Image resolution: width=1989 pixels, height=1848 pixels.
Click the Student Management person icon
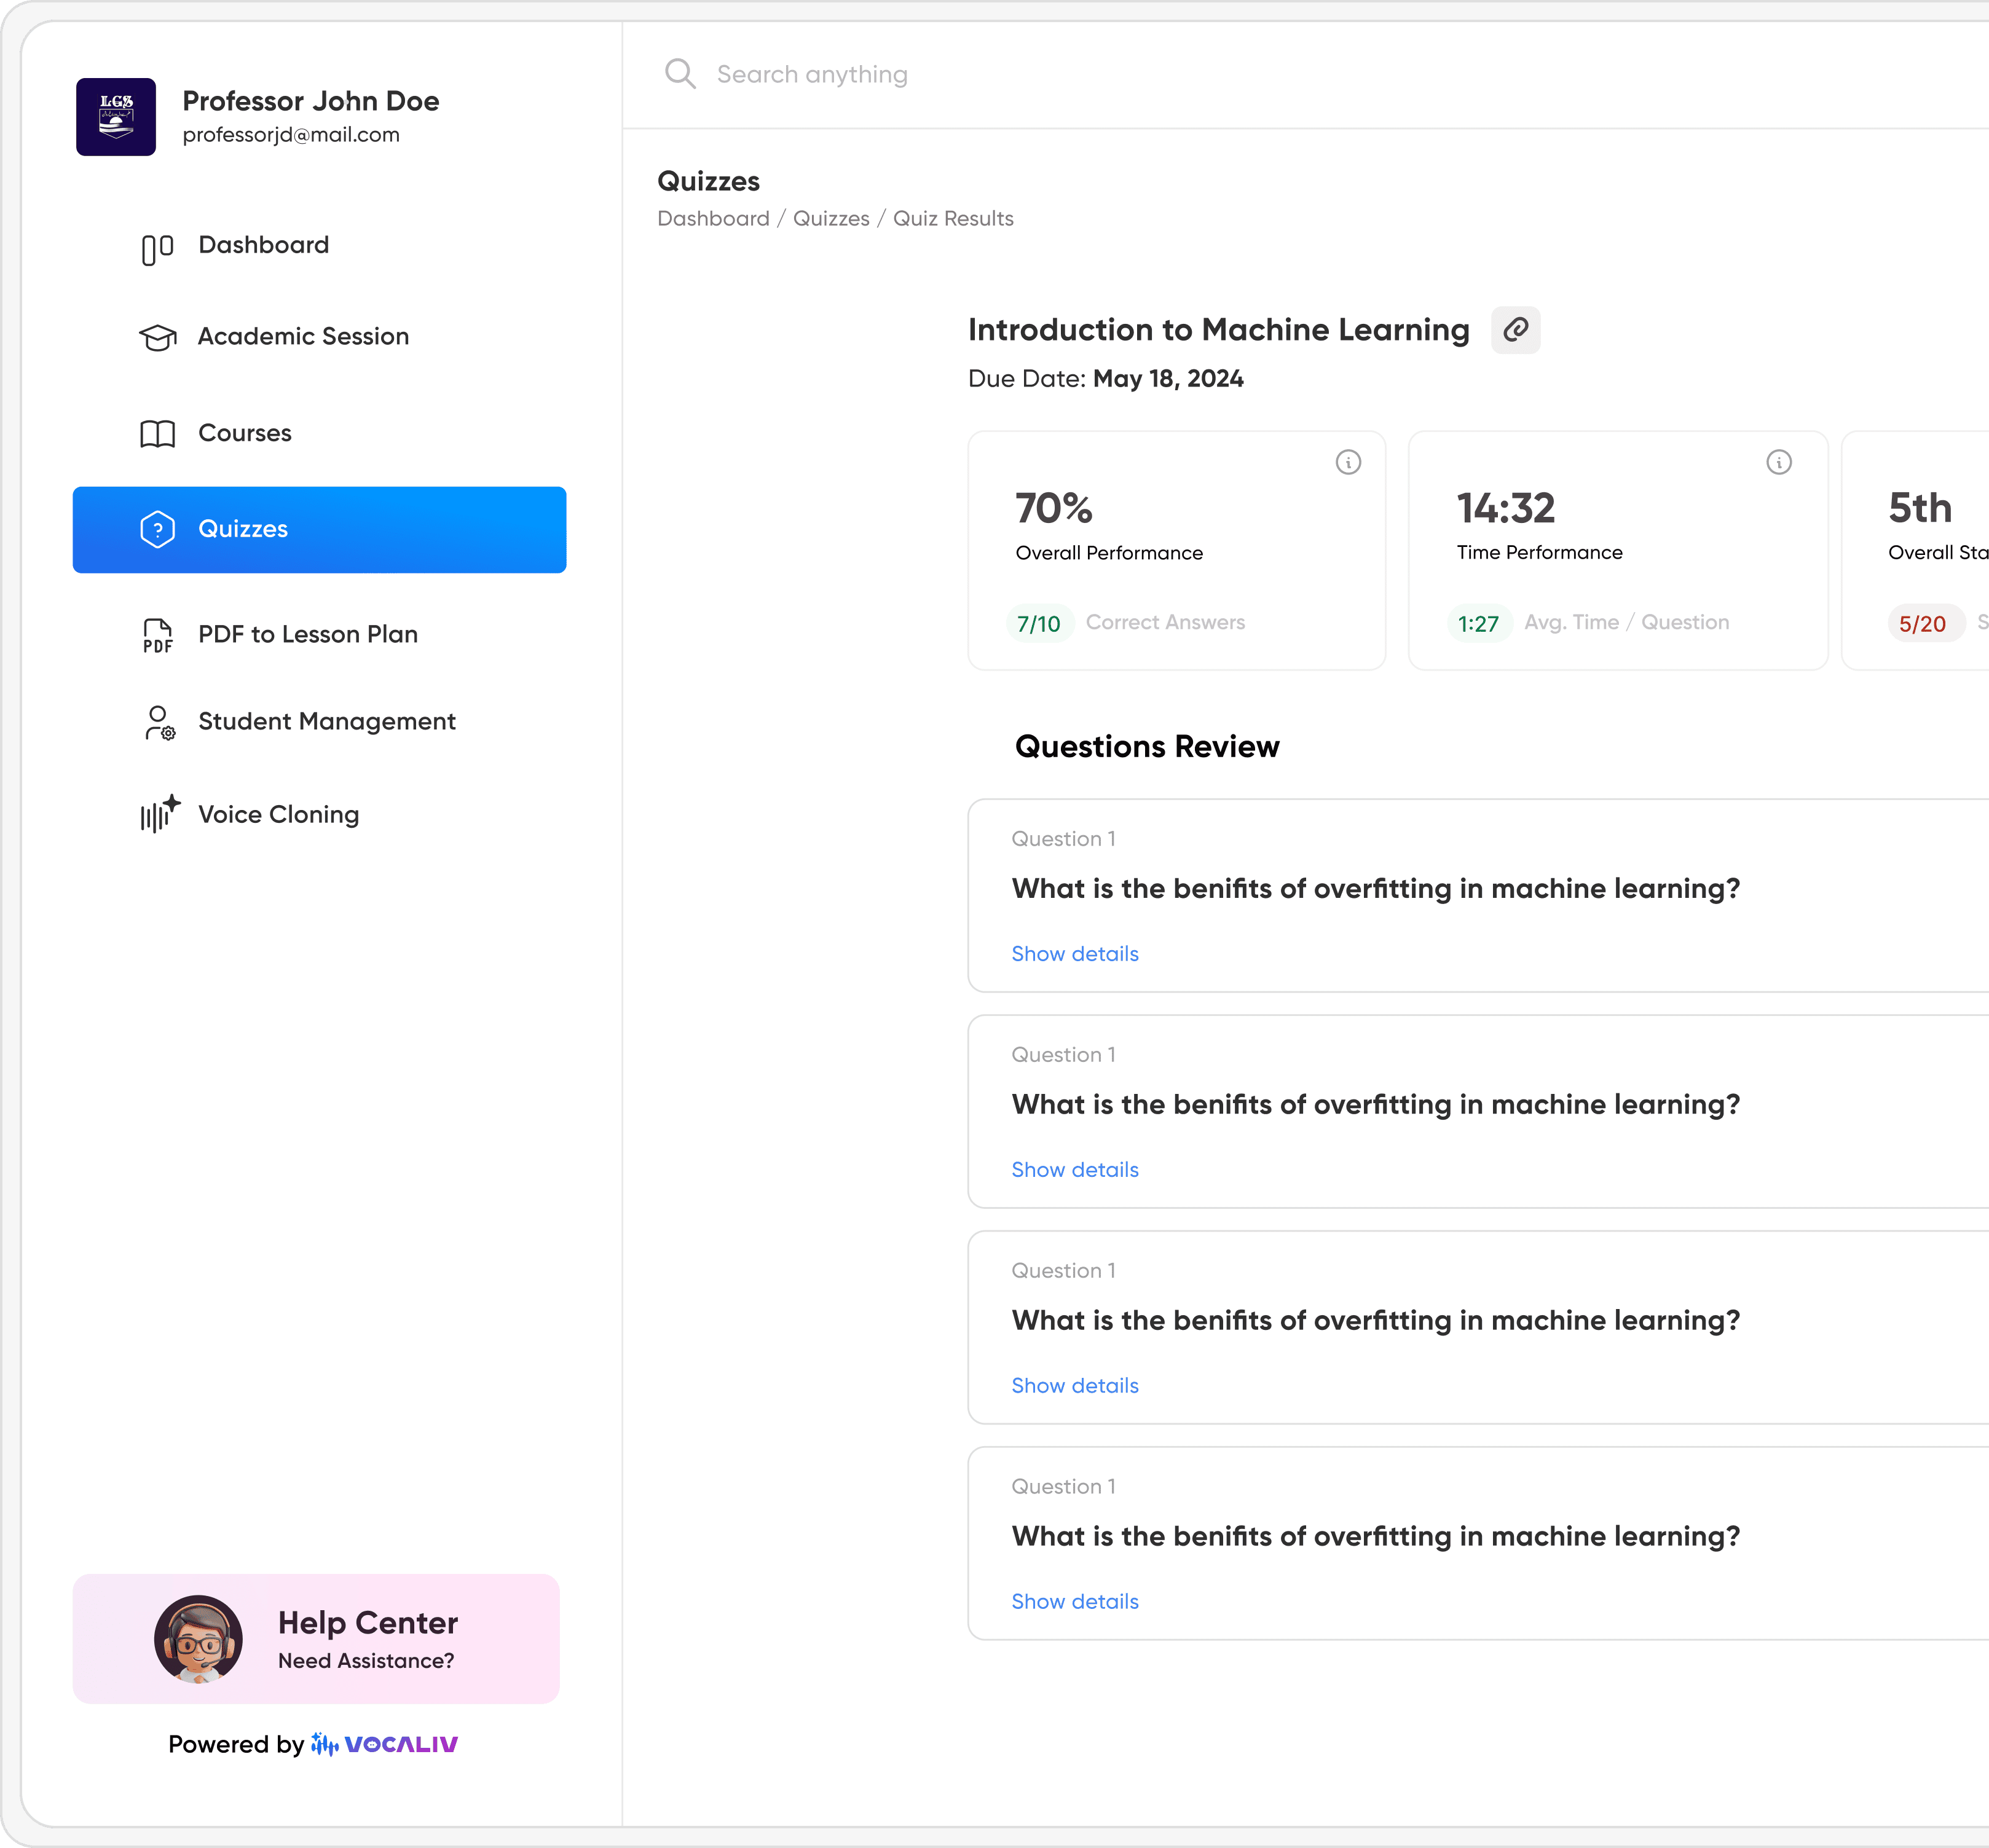(x=158, y=722)
